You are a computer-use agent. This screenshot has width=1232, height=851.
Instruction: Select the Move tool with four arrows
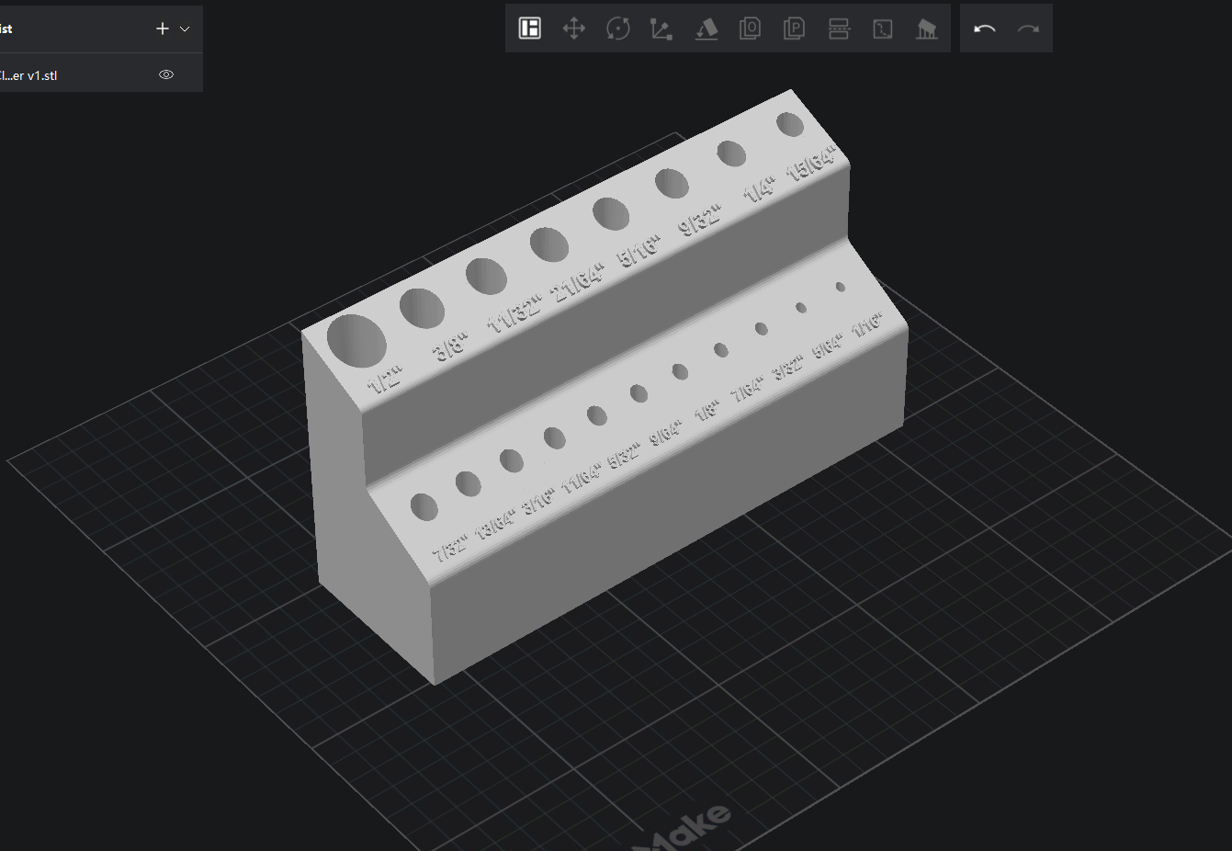point(574,28)
